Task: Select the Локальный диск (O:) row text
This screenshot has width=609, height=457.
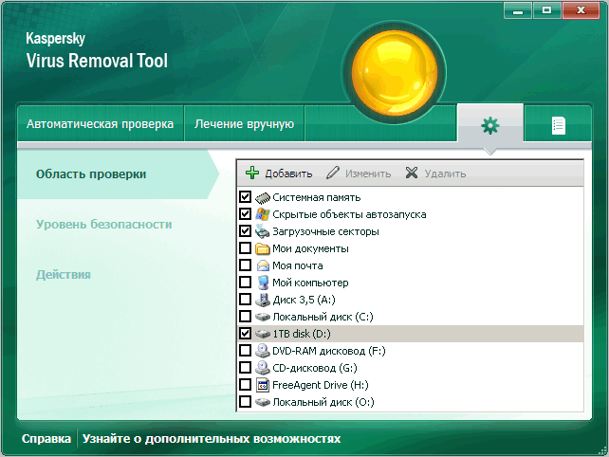Action: [323, 403]
